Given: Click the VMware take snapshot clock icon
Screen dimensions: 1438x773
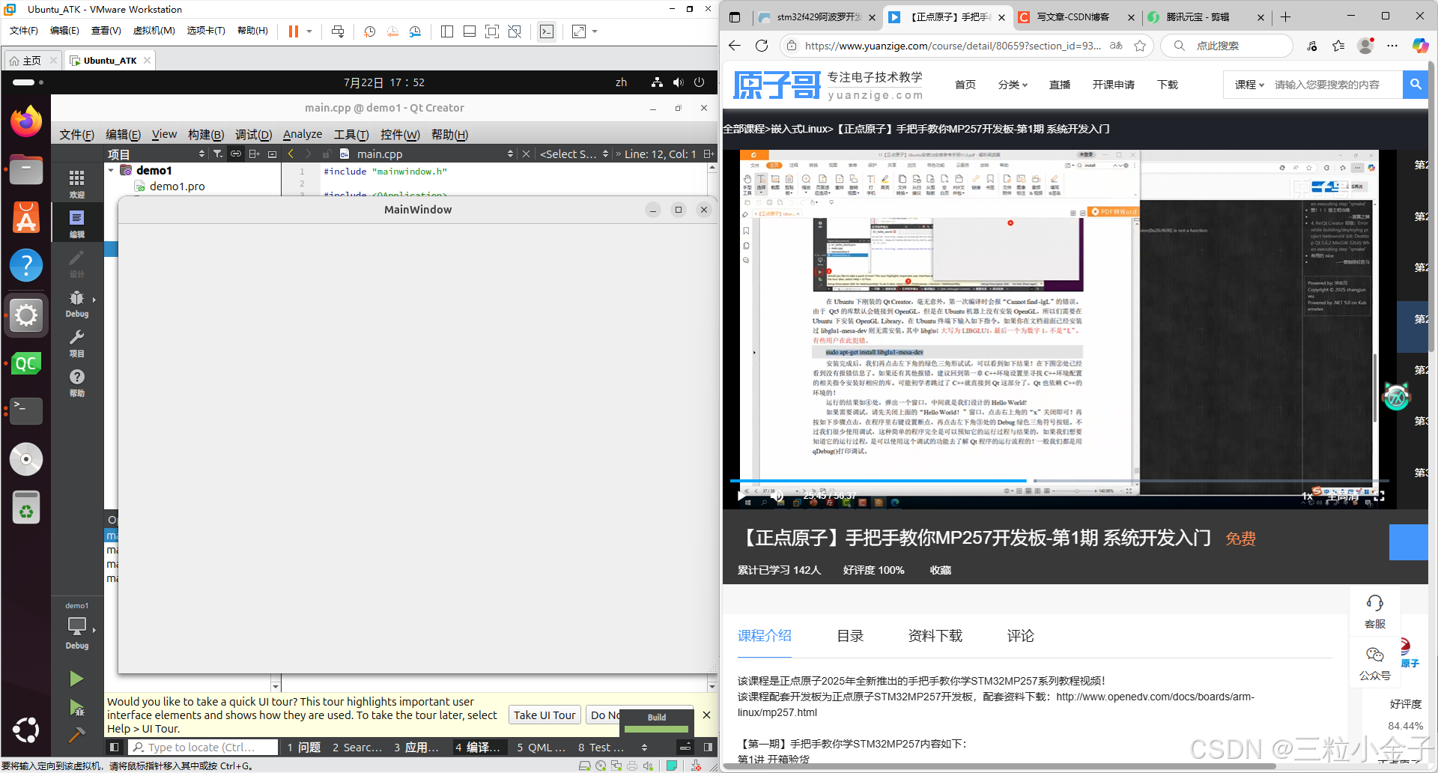Looking at the screenshot, I should pos(369,31).
